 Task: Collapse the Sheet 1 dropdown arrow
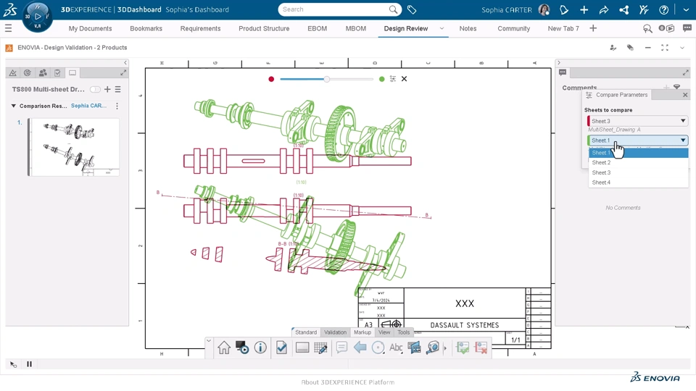point(683,140)
